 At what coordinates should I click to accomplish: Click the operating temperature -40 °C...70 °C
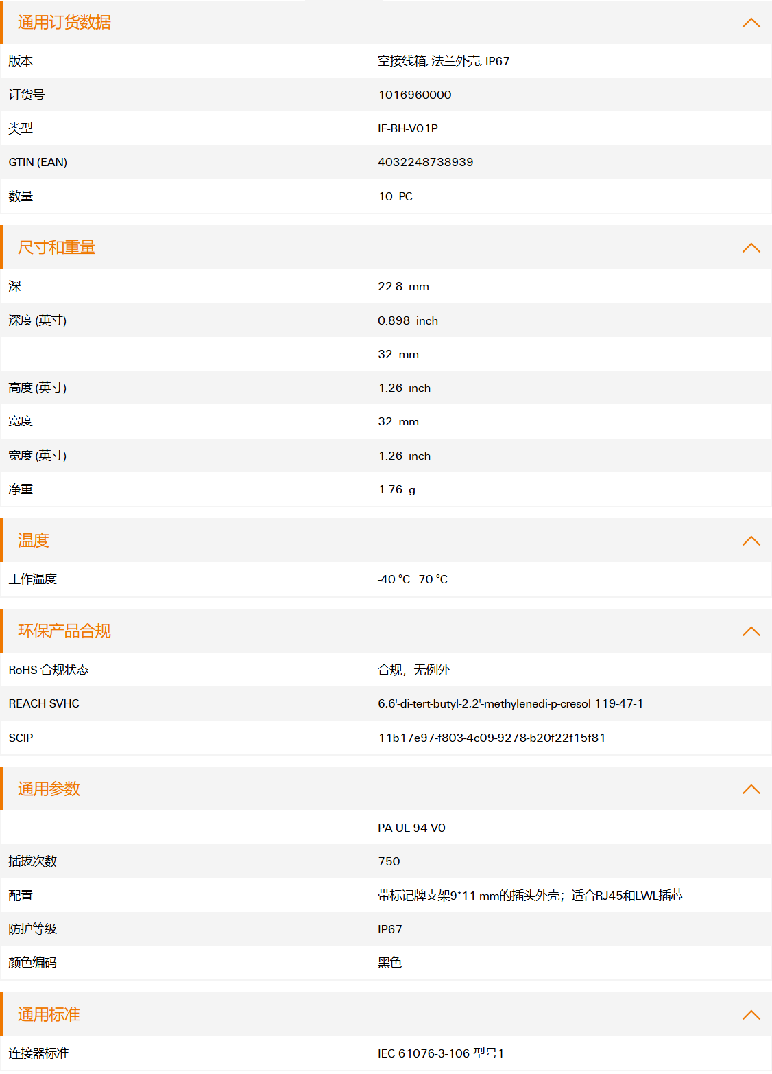point(413,579)
